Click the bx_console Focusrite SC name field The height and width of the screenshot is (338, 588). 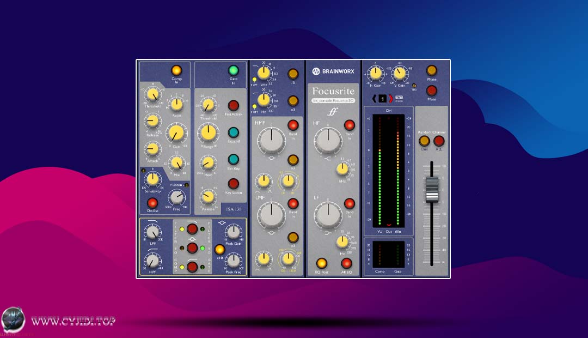click(333, 101)
